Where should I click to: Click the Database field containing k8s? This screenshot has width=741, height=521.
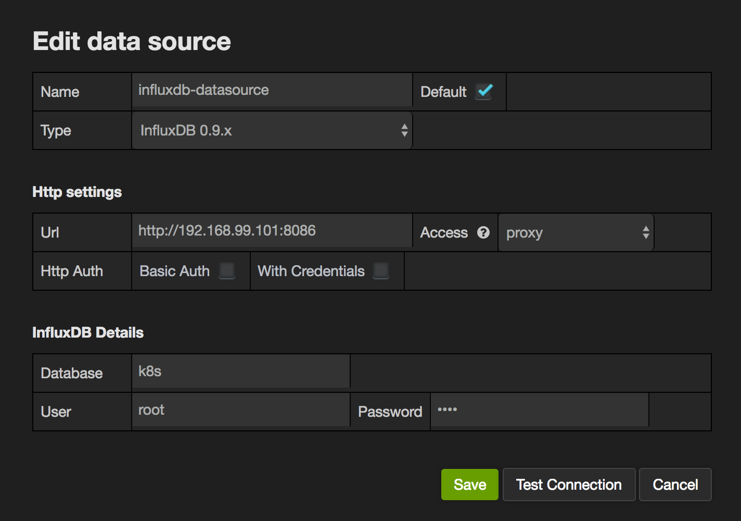point(241,371)
